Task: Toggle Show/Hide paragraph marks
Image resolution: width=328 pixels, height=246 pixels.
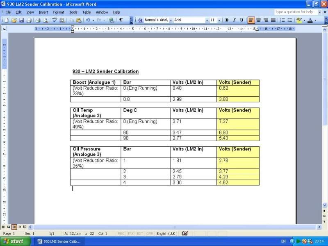Action: tap(121, 20)
